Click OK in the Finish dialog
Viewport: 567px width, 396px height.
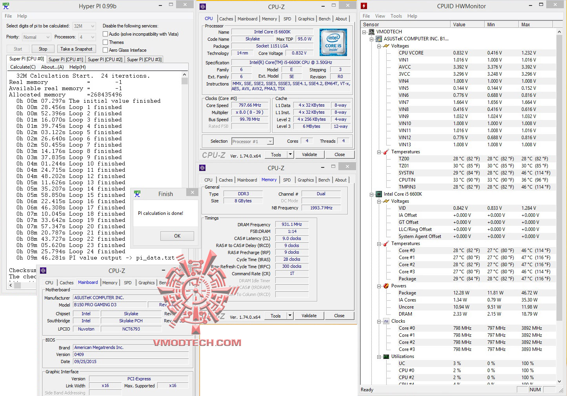pos(177,236)
